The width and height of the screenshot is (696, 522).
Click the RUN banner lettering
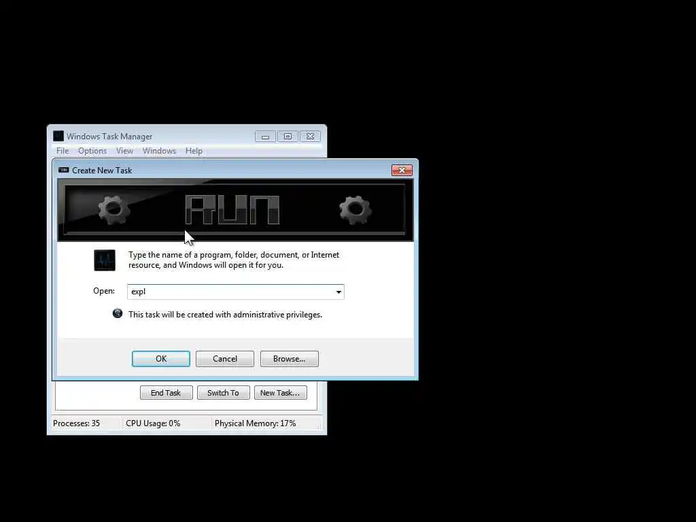(x=232, y=209)
